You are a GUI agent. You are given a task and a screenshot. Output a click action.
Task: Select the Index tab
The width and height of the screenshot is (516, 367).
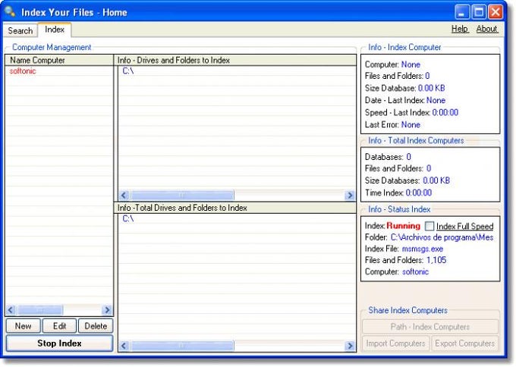(55, 30)
